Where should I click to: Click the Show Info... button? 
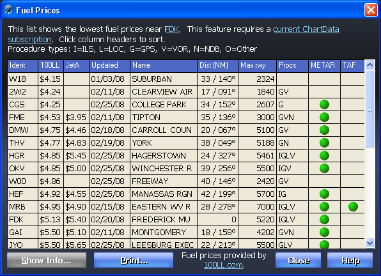pos(47,260)
